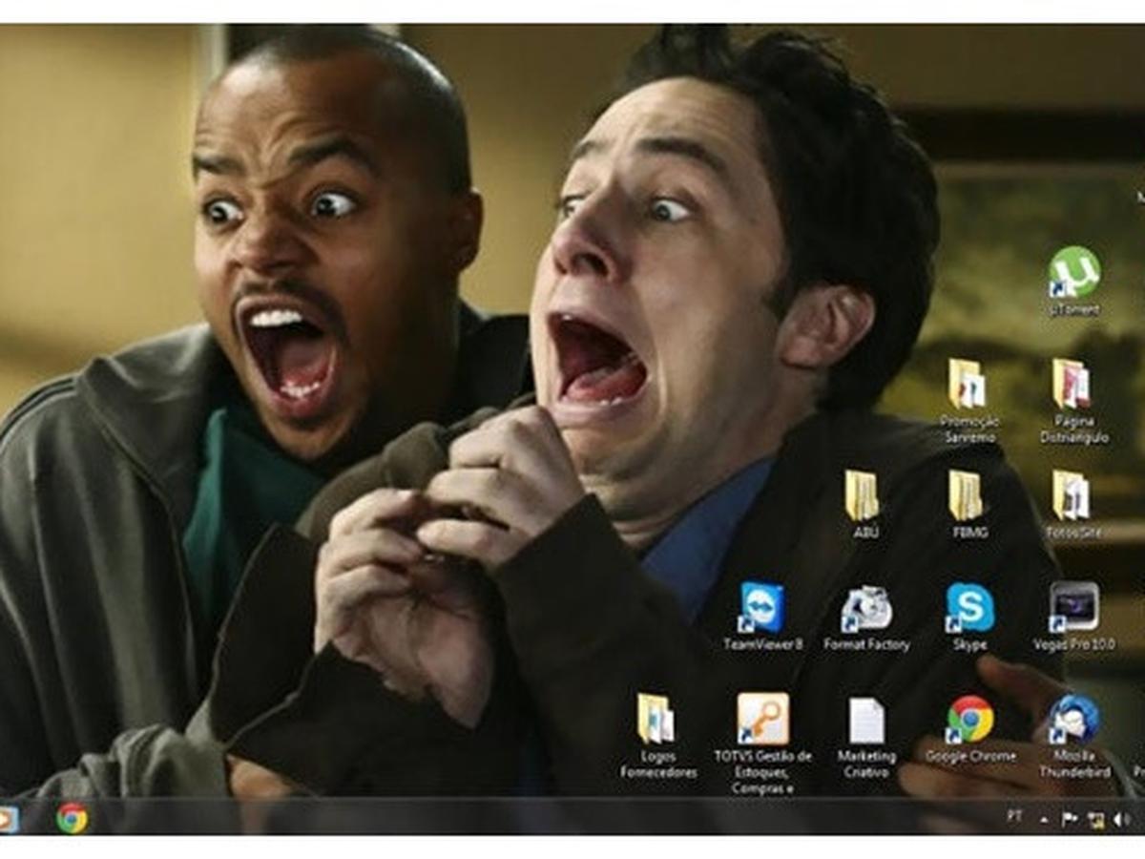Open the Action Center flag icon
The width and height of the screenshot is (1145, 859).
[1070, 819]
